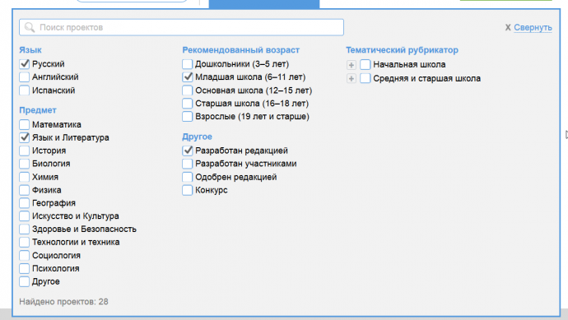This screenshot has width=568, height=320.
Task: Click the Язык section heading
Action: click(x=30, y=50)
